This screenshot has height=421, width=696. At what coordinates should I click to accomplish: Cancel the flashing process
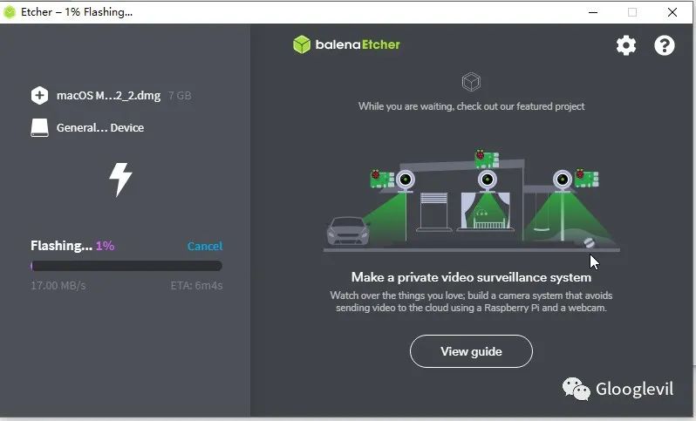click(205, 246)
